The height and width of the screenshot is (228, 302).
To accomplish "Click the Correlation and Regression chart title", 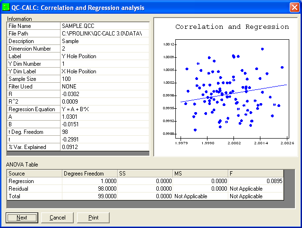I will pyautogui.click(x=232, y=27).
